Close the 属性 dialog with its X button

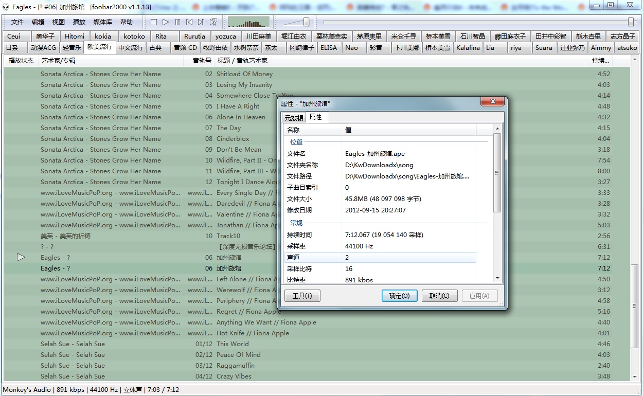pyautogui.click(x=492, y=102)
